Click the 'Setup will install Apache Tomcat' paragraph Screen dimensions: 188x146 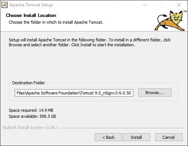[x=90, y=42]
